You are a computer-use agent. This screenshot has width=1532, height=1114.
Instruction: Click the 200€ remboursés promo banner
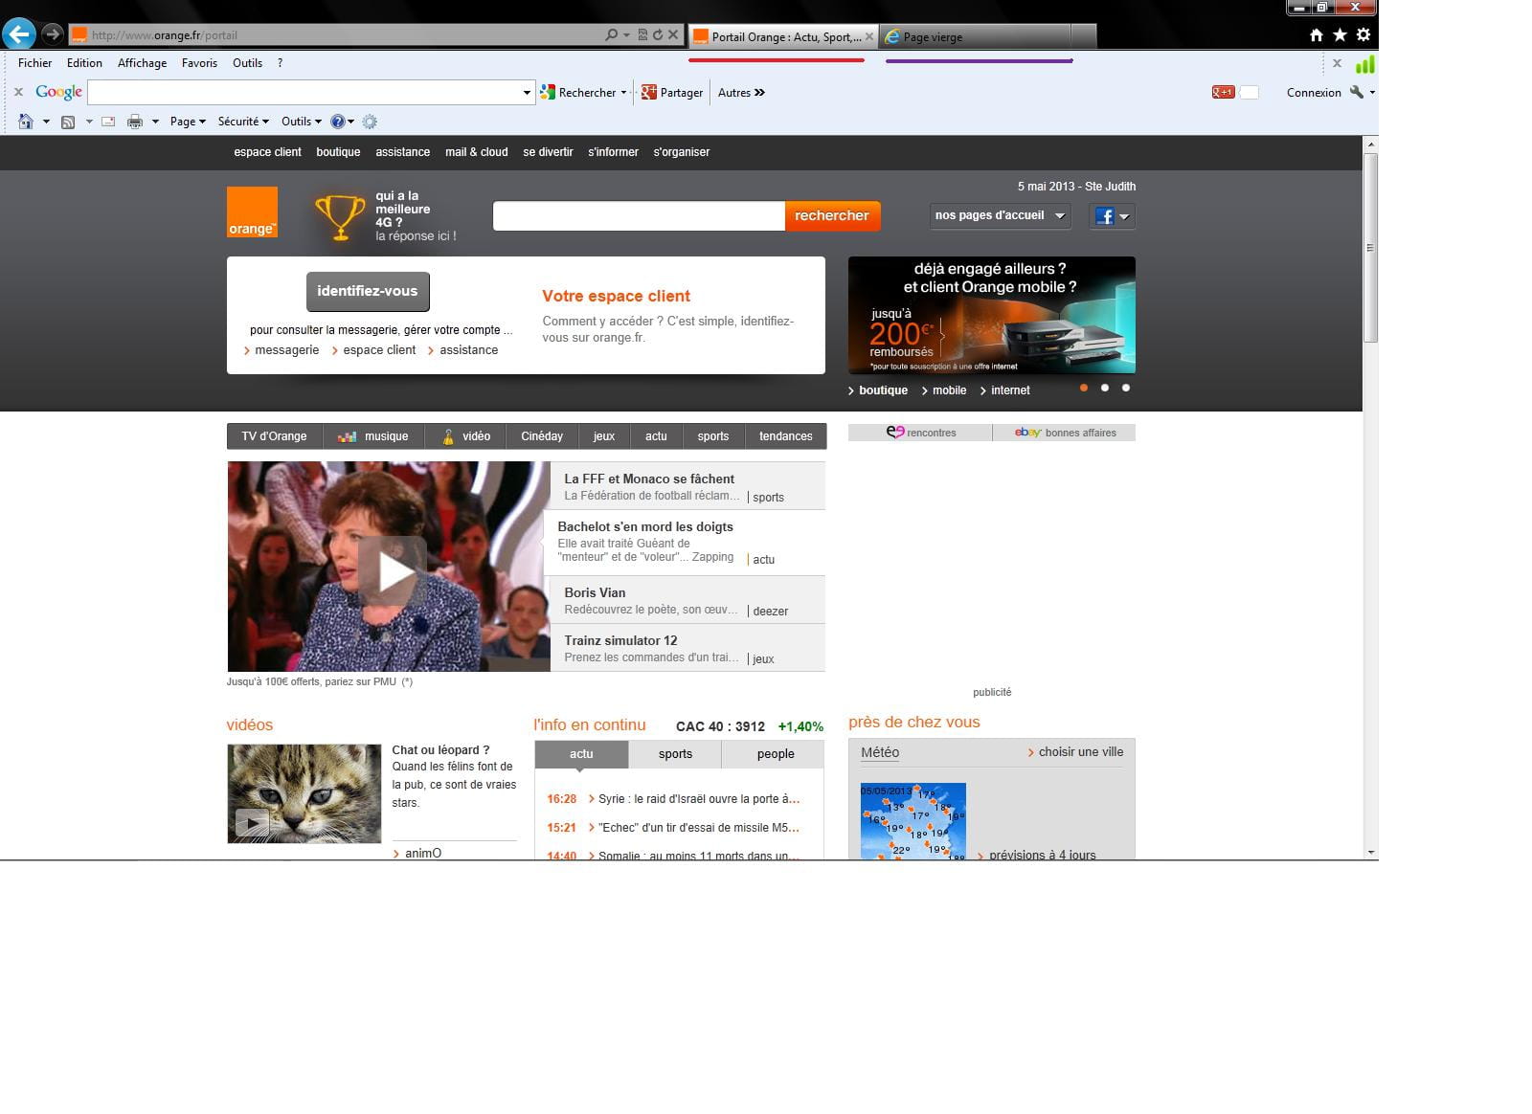tap(992, 315)
